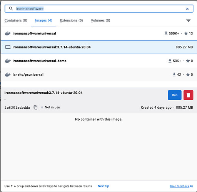Click download icon beside 42
The height and width of the screenshot is (192, 197).
coord(174,74)
